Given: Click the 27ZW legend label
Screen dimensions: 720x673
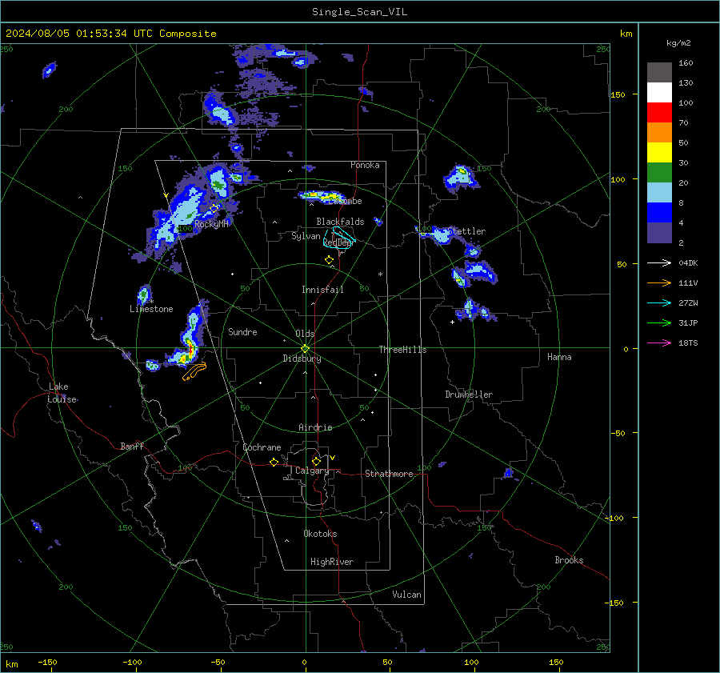Looking at the screenshot, I should tap(688, 302).
